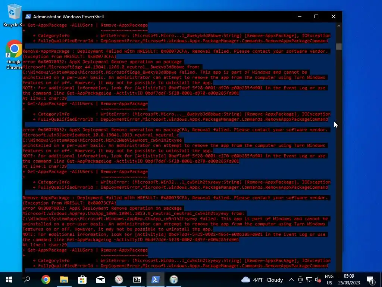Open the Action Center notifications

[x=370, y=280]
